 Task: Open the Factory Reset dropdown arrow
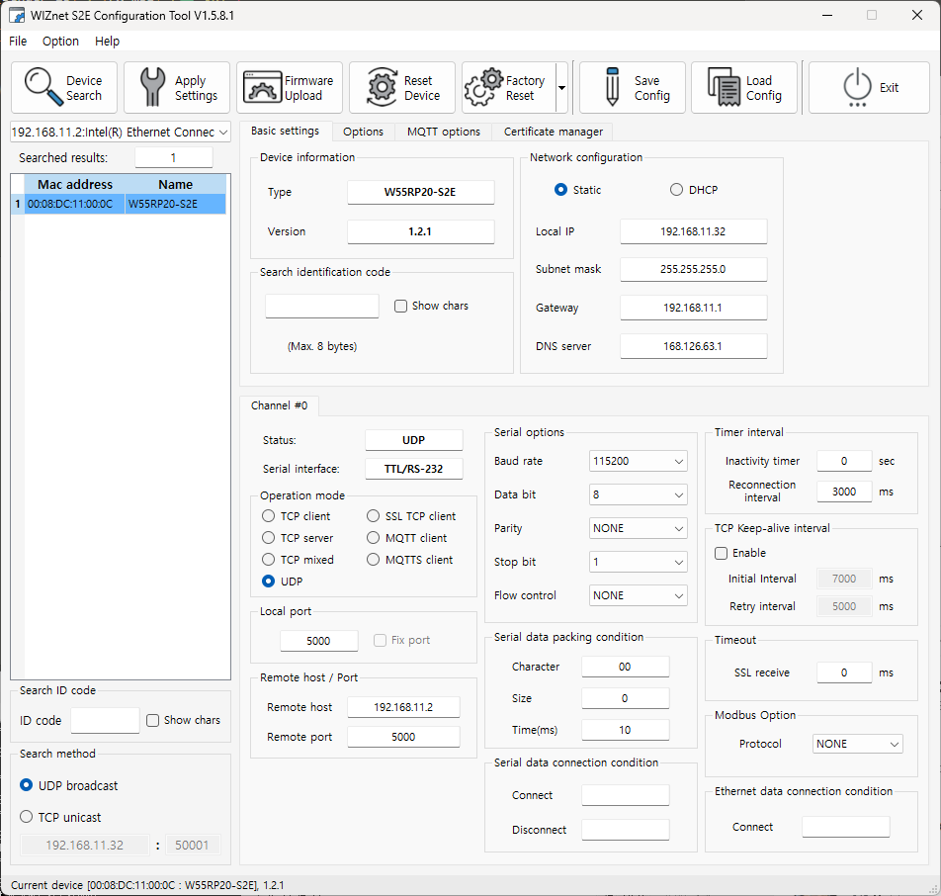[561, 87]
